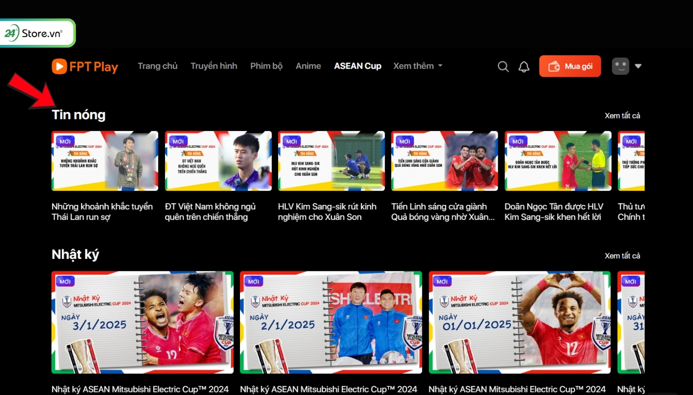Go to Trang chủ tab
693x395 pixels.
click(158, 66)
